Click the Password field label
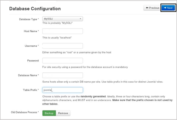The image size is (177, 120). click(x=33, y=61)
